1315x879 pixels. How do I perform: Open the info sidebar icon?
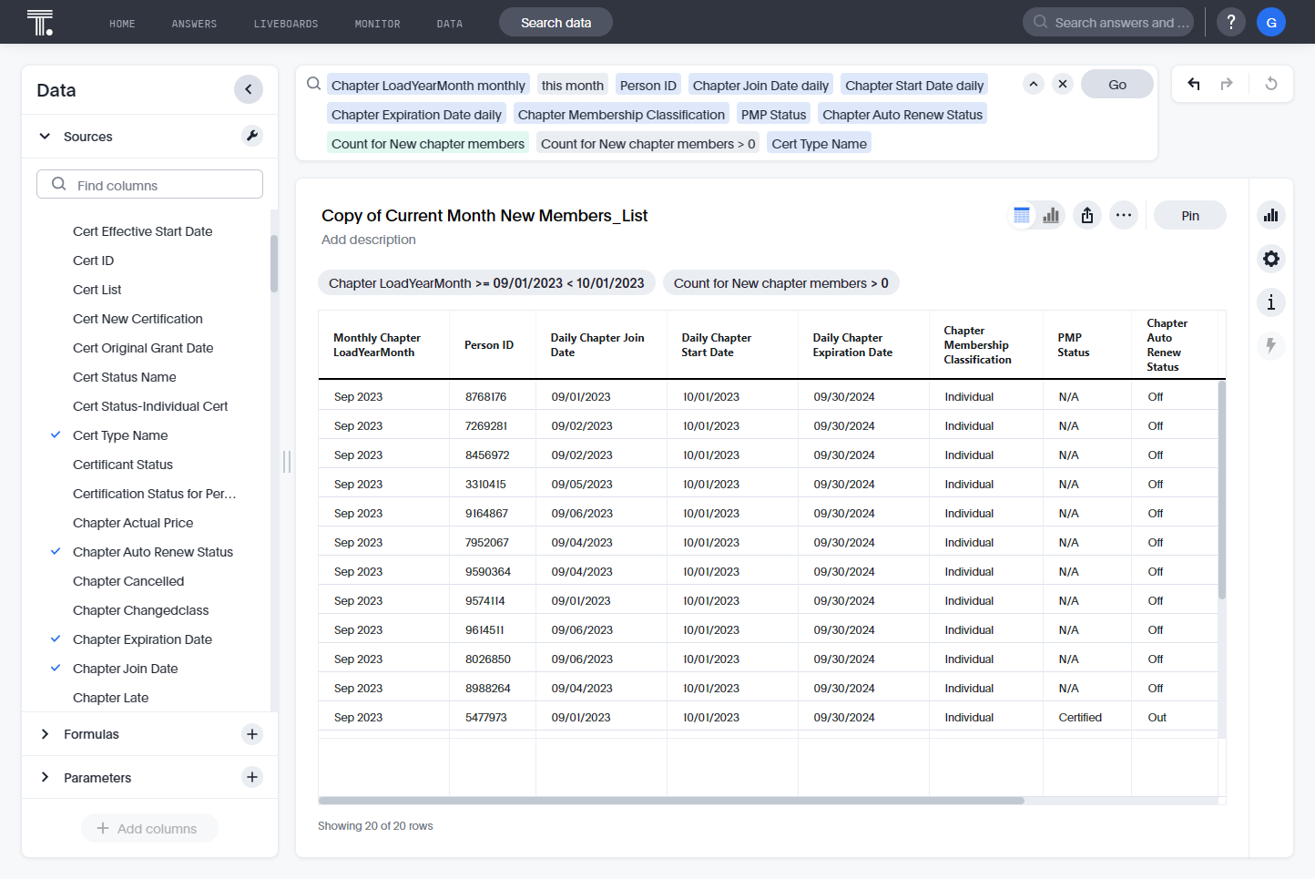point(1271,302)
